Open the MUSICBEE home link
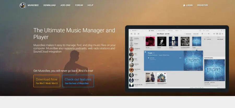Image resolution: width=235 pixels, height=108 pixels. [33, 5]
